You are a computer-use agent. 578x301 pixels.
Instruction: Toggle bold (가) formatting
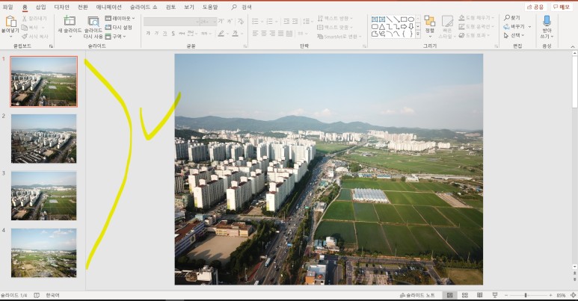click(148, 34)
